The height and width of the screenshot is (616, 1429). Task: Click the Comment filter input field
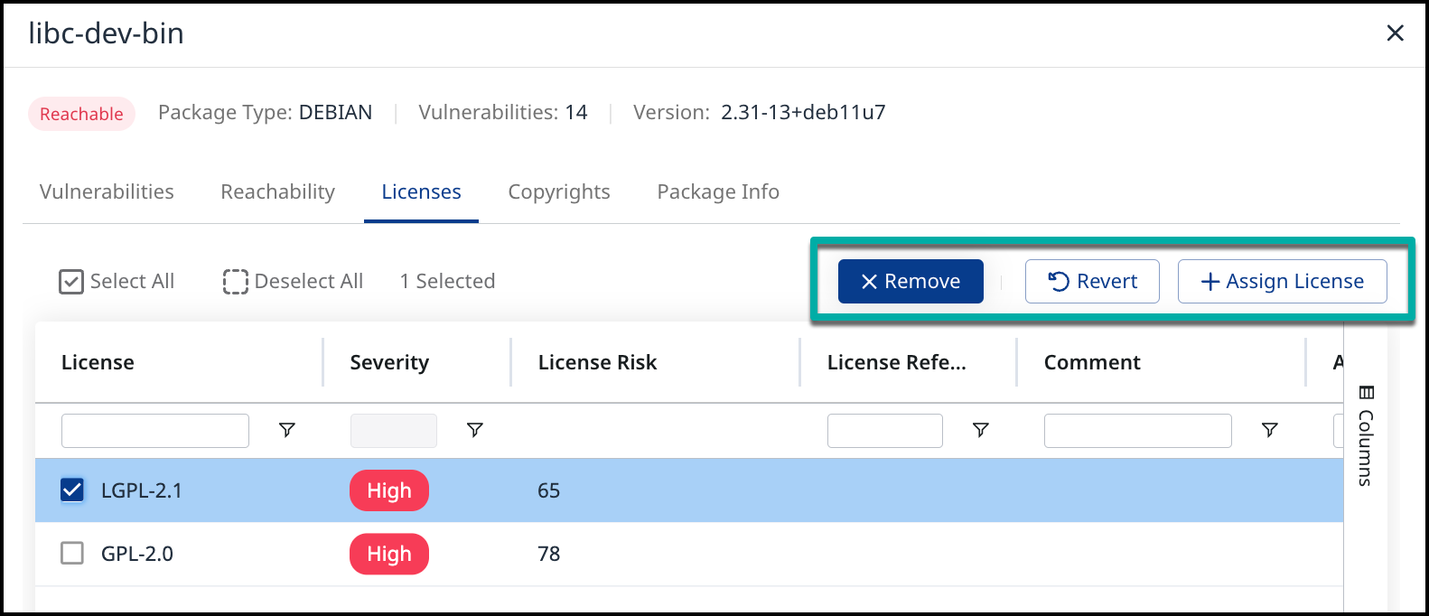pos(1137,431)
